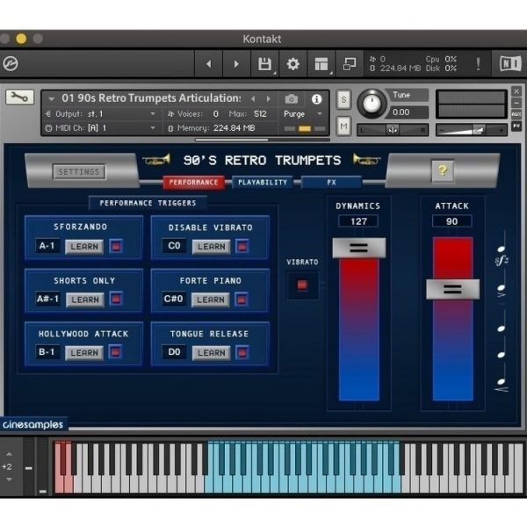This screenshot has height=527, width=527.
Task: Click the AUX button in the instrument header
Action: [x=516, y=114]
